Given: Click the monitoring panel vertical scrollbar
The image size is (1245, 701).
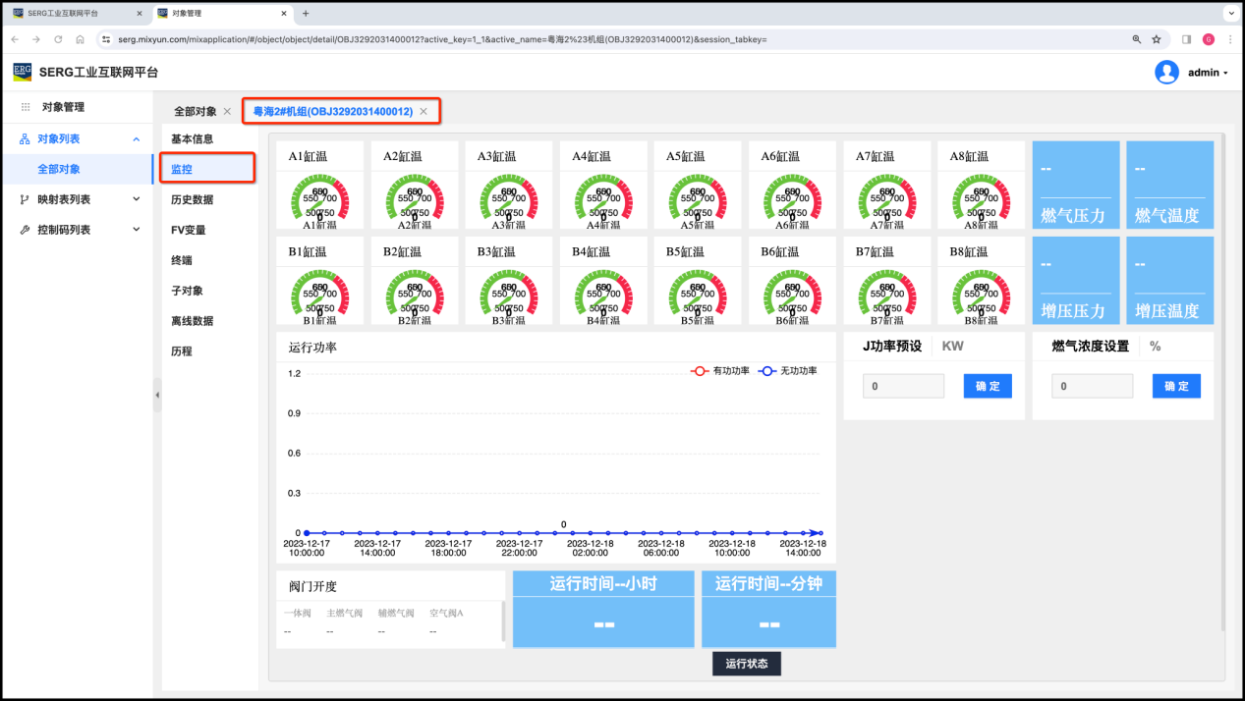Looking at the screenshot, I should pyautogui.click(x=1222, y=393).
